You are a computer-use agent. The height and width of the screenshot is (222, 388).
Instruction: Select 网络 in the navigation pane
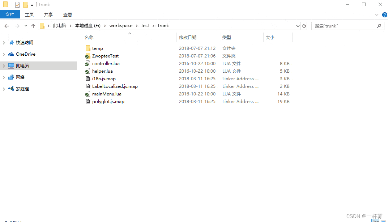click(20, 77)
